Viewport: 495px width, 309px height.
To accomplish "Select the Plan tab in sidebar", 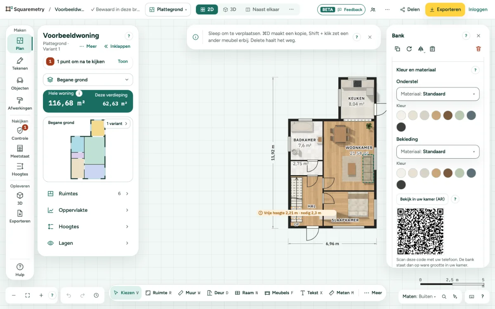I will 20,44.
